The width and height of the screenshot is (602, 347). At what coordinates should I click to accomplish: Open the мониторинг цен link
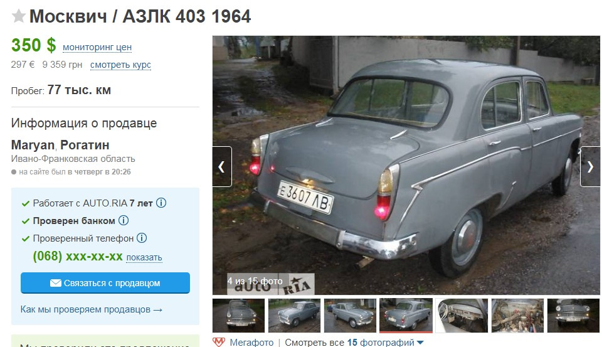(x=97, y=47)
